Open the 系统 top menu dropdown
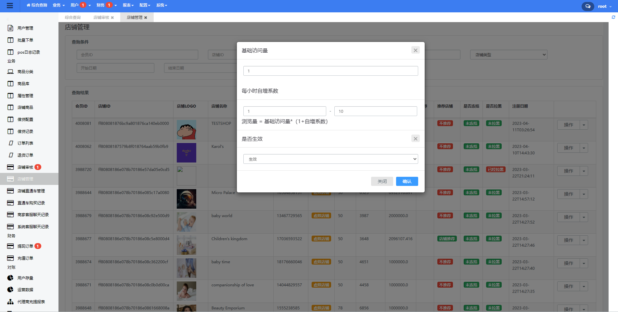 click(x=161, y=5)
